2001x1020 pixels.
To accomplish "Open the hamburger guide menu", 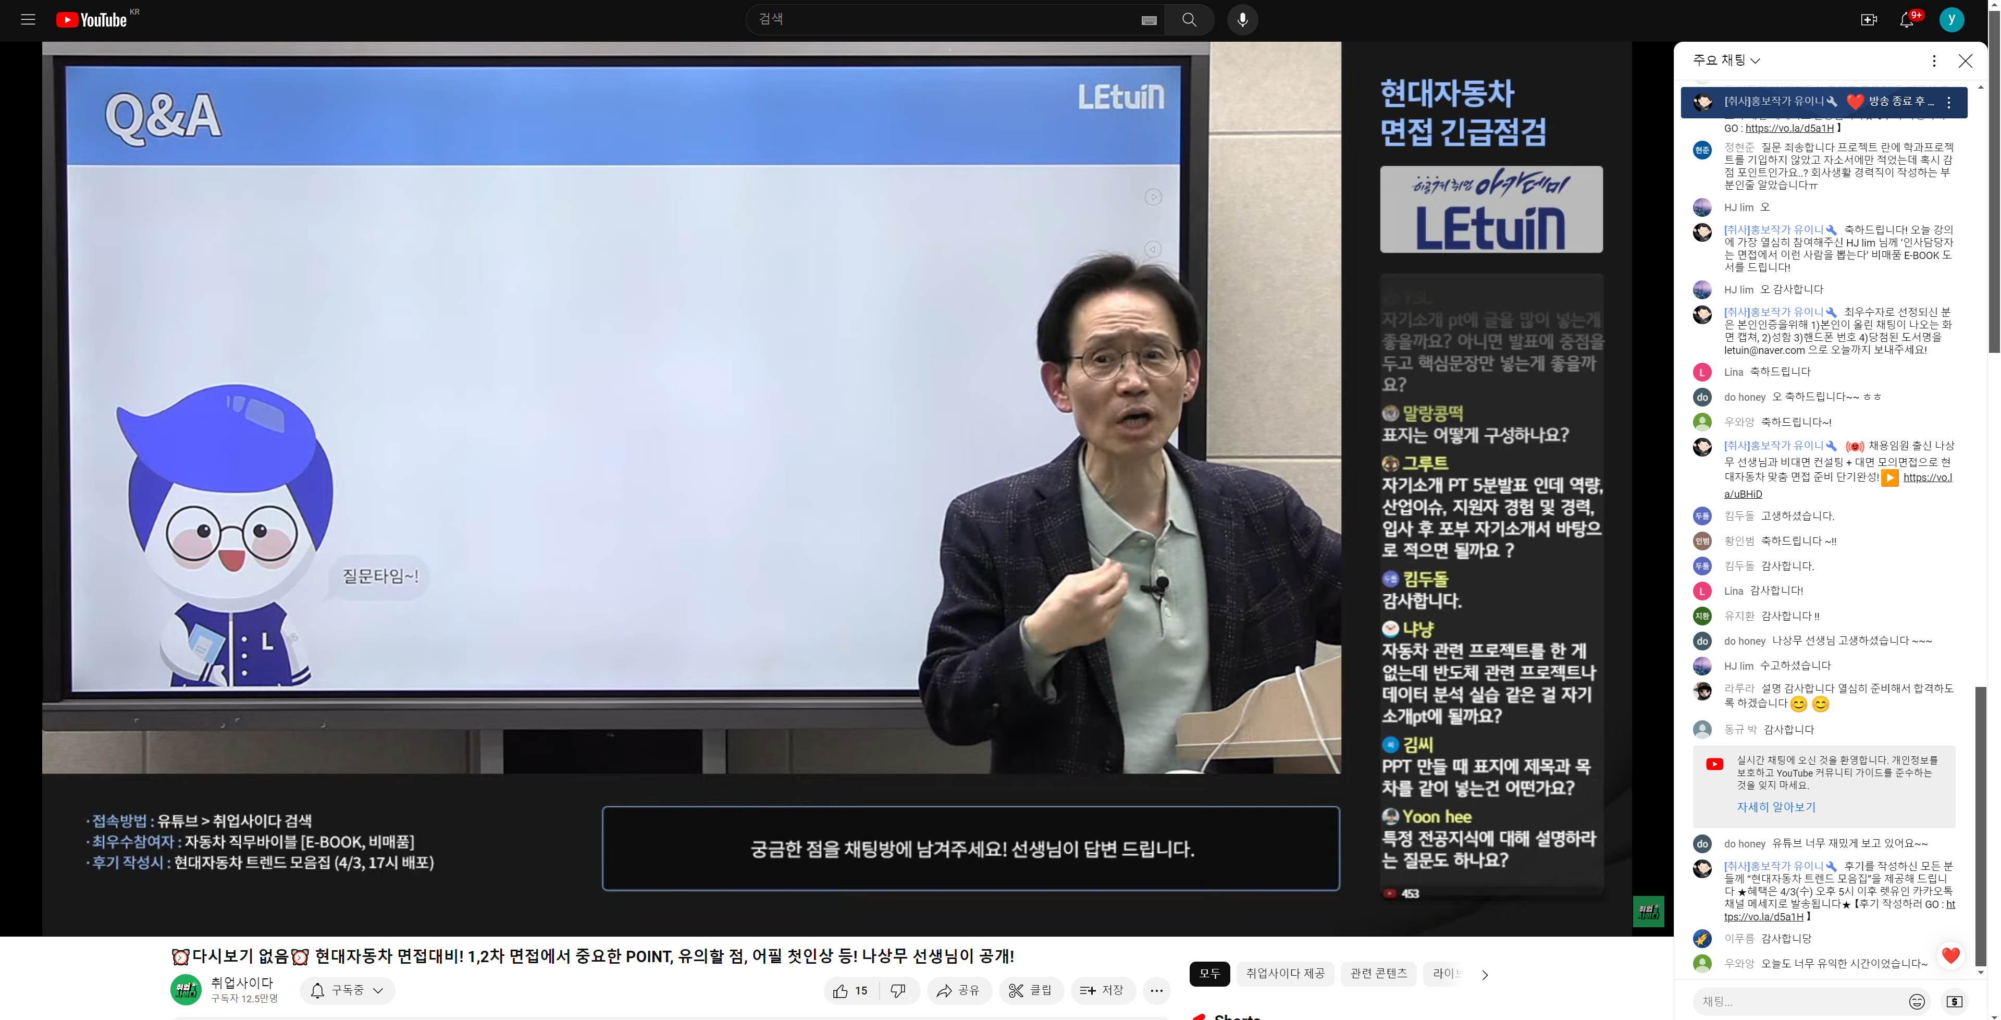I will [x=28, y=19].
